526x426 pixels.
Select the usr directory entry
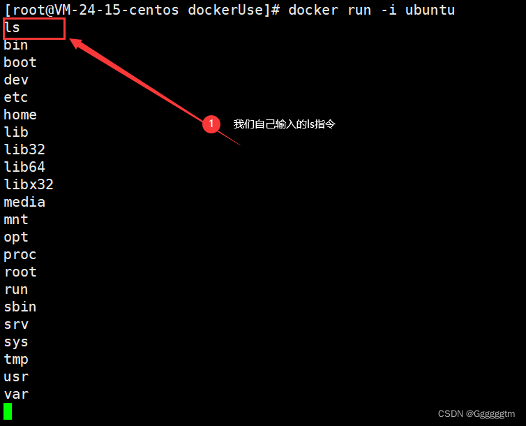[x=16, y=376]
